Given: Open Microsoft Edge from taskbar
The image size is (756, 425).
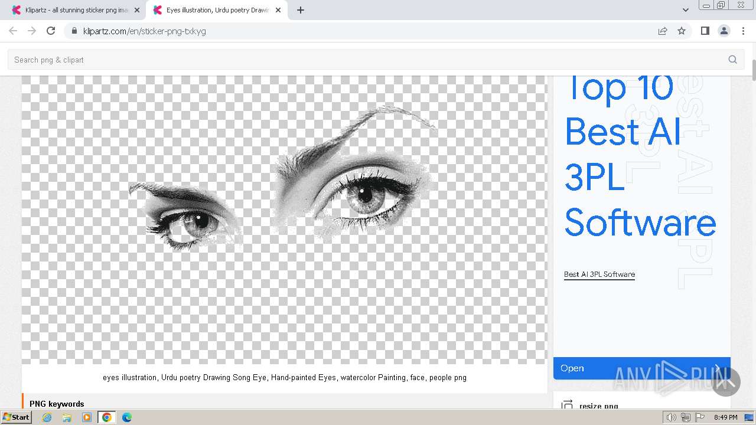Looking at the screenshot, I should 127,417.
